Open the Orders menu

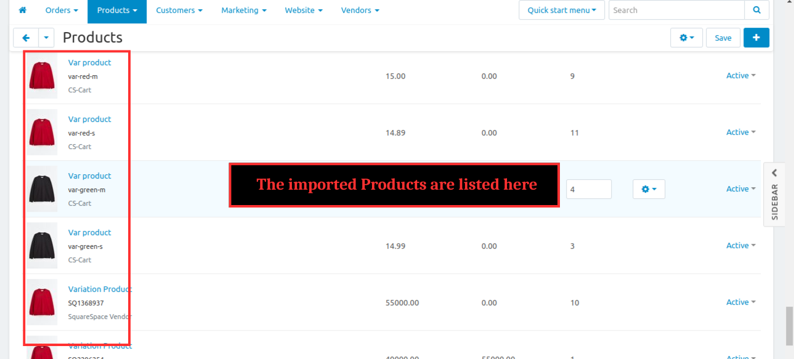click(62, 10)
